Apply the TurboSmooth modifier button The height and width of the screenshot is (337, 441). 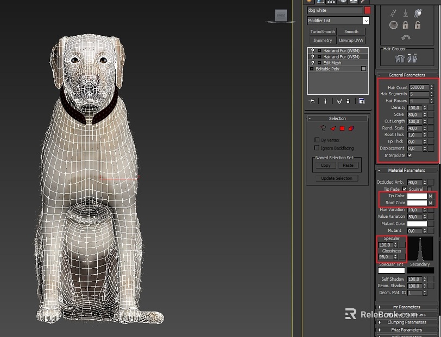[323, 31]
